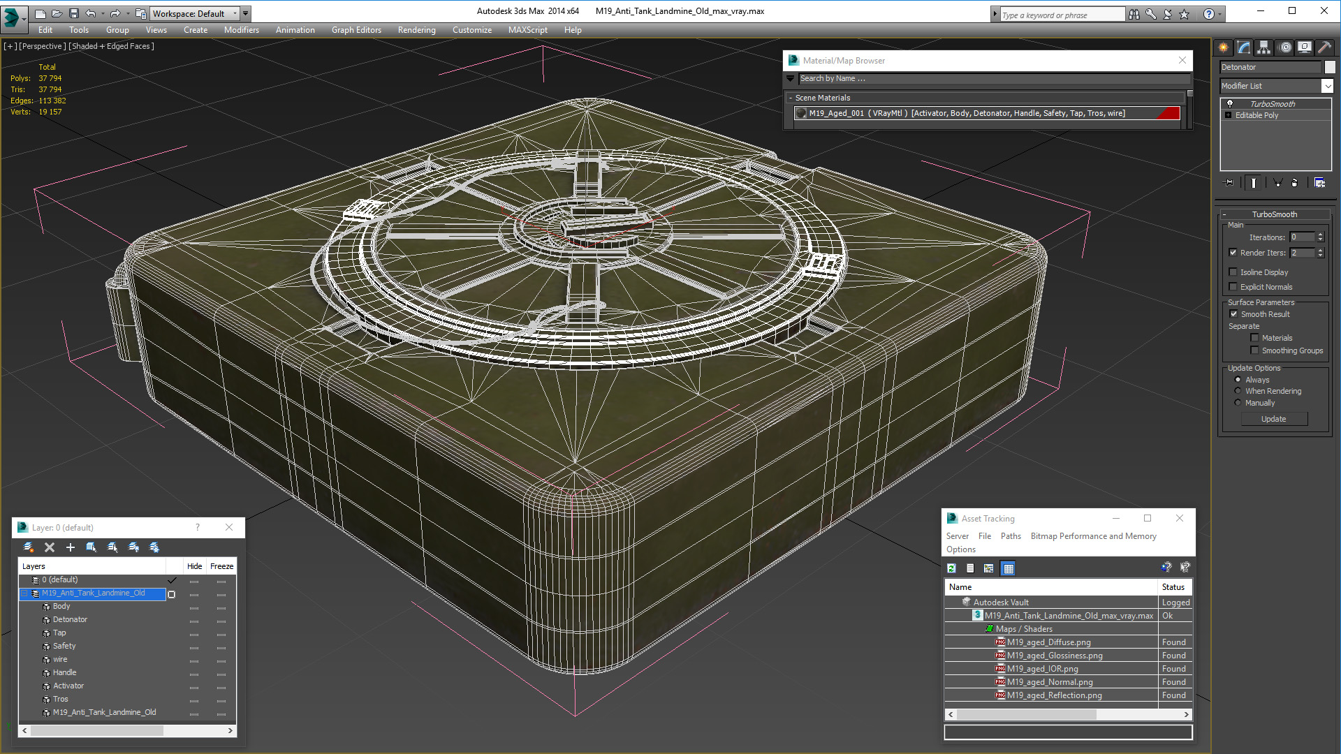Open the Rendering menu
Viewport: 1341px width, 754px height.
pyautogui.click(x=416, y=30)
